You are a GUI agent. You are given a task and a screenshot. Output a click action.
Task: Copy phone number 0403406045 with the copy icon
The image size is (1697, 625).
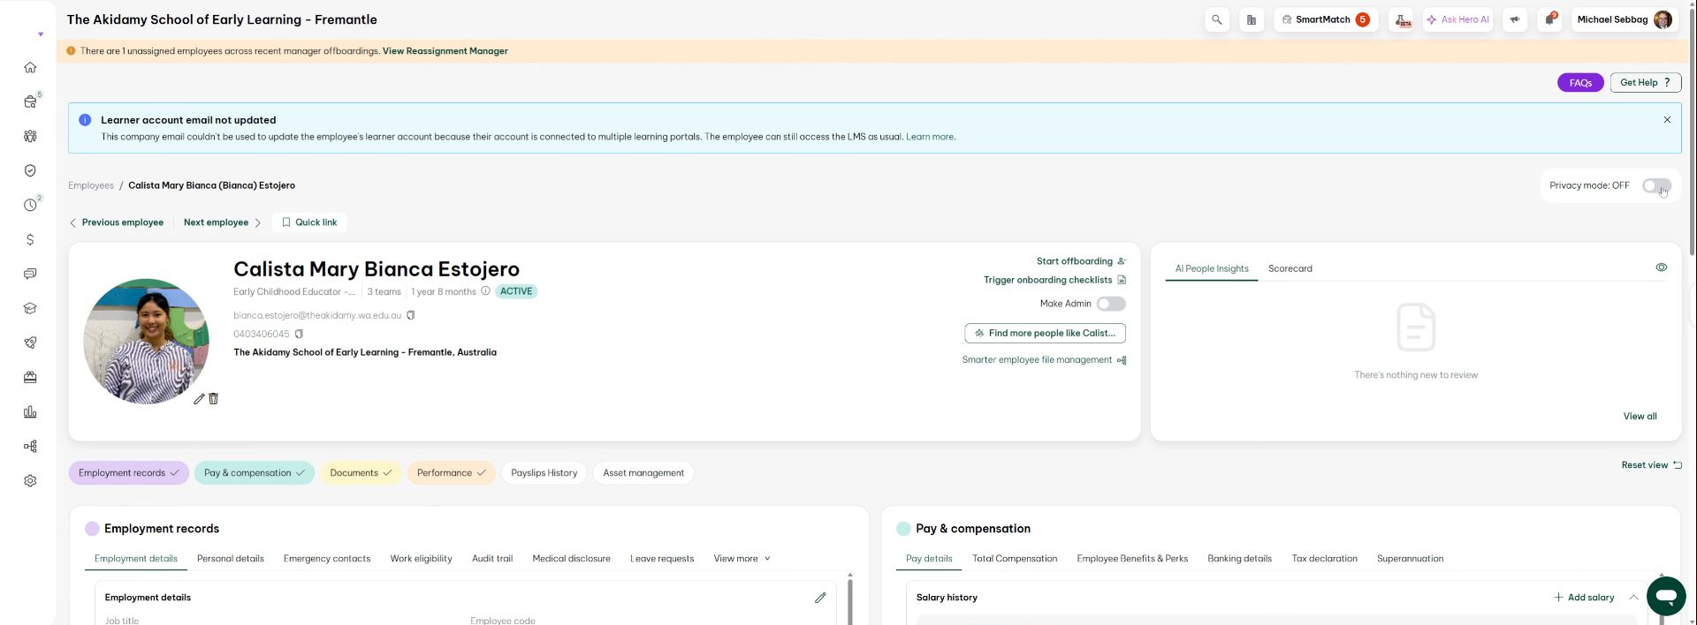(x=299, y=334)
